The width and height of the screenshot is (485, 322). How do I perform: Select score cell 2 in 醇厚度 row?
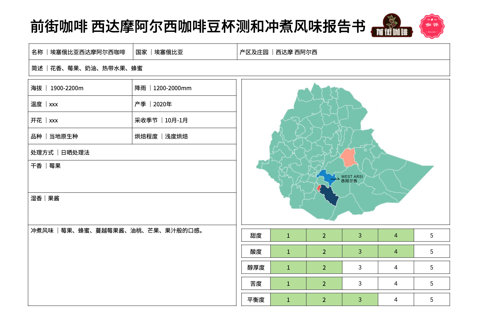tap(324, 267)
